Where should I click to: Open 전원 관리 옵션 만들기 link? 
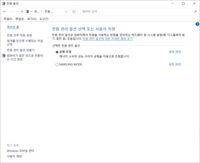pyautogui.click(x=21, y=50)
